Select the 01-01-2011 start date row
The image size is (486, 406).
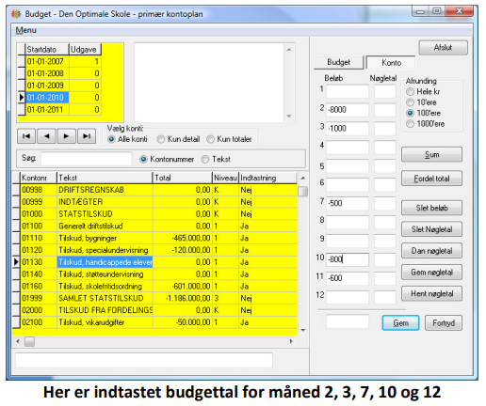point(59,110)
